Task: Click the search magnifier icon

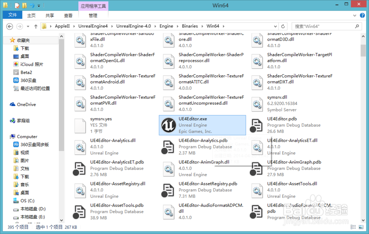Action: [357, 26]
